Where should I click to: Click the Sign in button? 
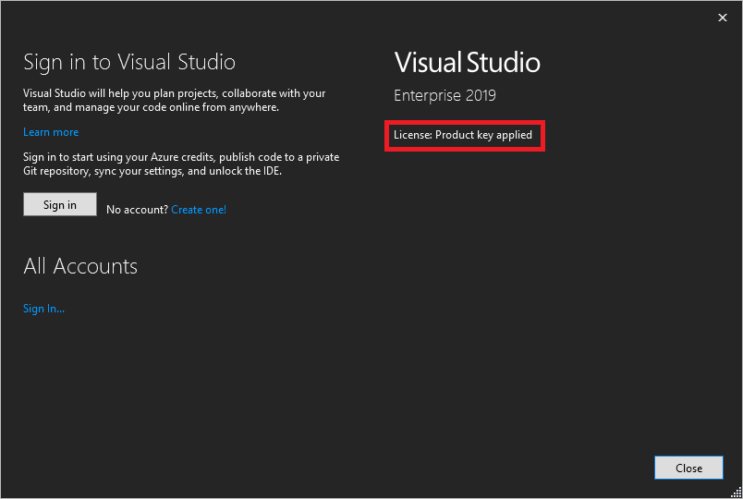click(60, 204)
